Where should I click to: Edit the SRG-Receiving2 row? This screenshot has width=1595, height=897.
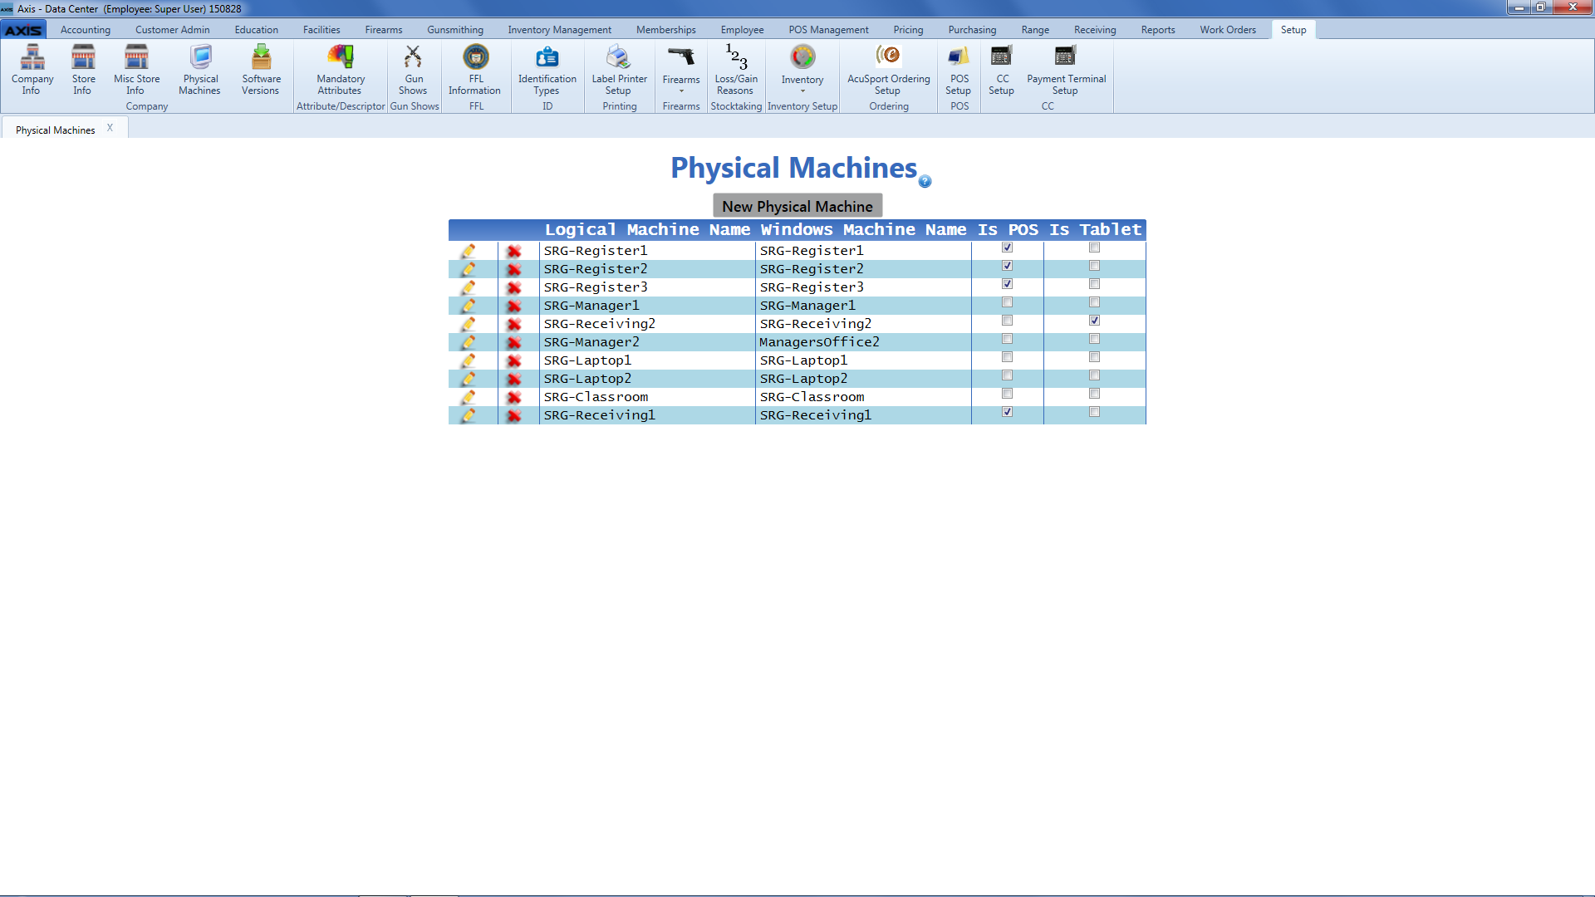[469, 324]
